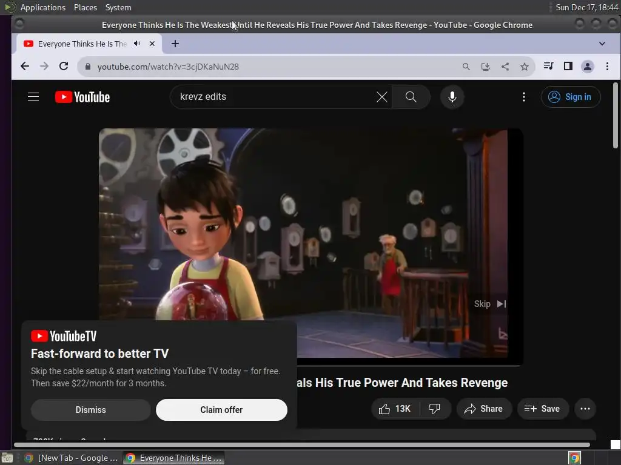Select Everyone Thinks He taskbar window
621x465 pixels.
tap(174, 458)
